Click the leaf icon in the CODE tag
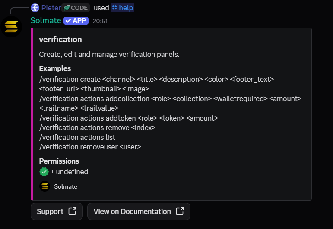Image resolution: width=333 pixels, height=229 pixels. 67,8
